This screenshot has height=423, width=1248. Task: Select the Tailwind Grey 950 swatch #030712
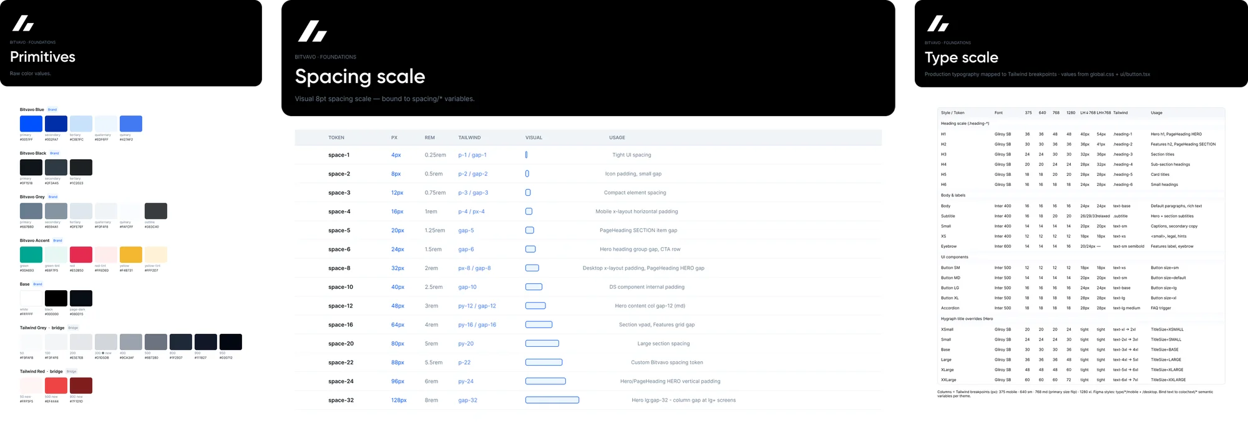231,342
